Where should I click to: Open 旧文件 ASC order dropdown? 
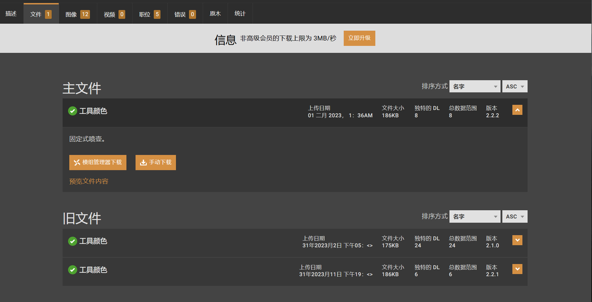pos(515,217)
